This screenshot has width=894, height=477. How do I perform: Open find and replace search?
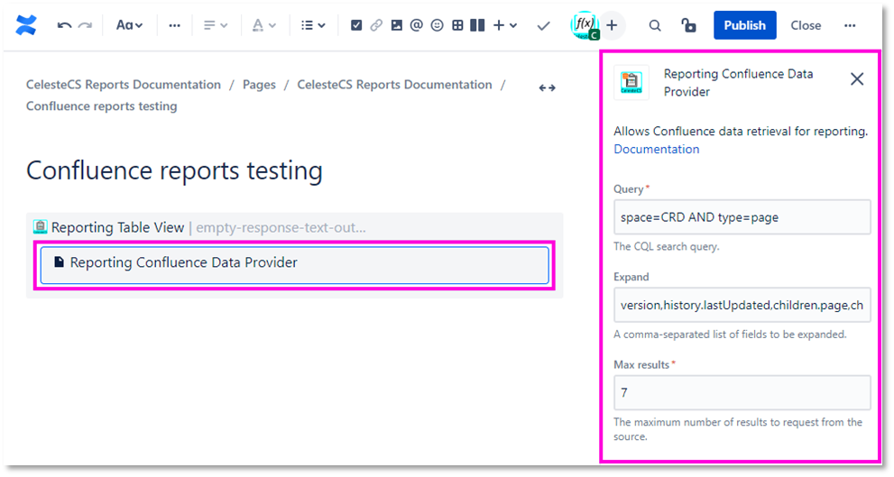(655, 25)
